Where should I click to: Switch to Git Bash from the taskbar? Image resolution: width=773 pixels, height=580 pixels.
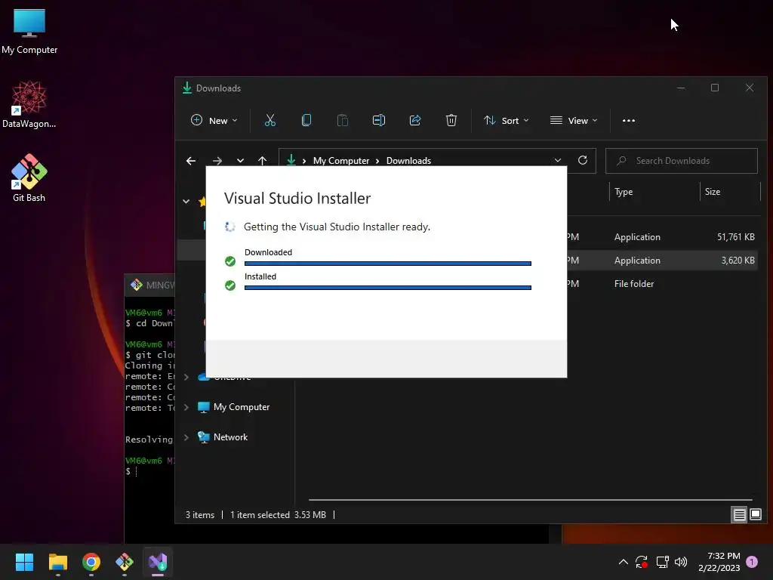(125, 562)
